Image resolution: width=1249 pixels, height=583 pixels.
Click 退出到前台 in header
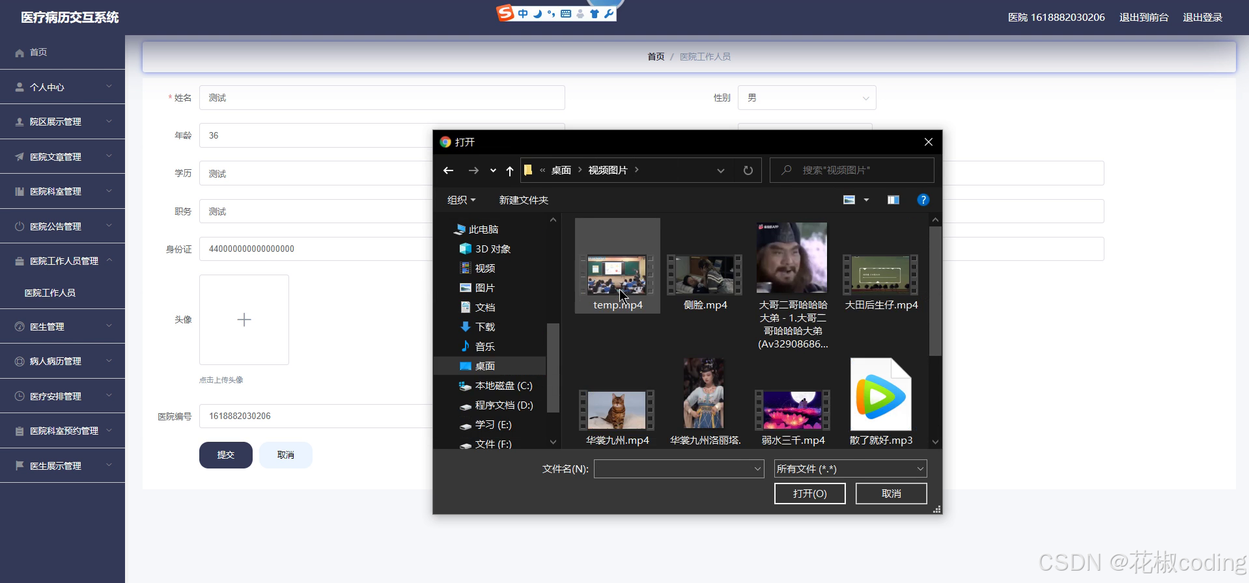click(x=1144, y=18)
